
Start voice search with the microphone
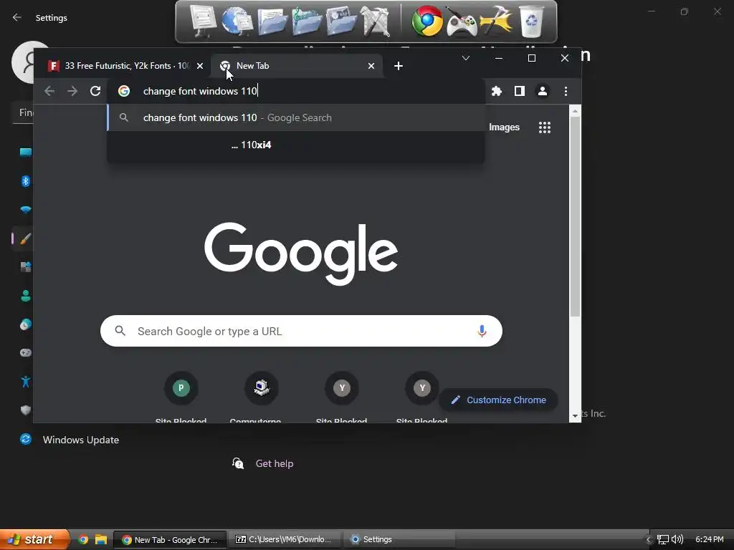[482, 331]
